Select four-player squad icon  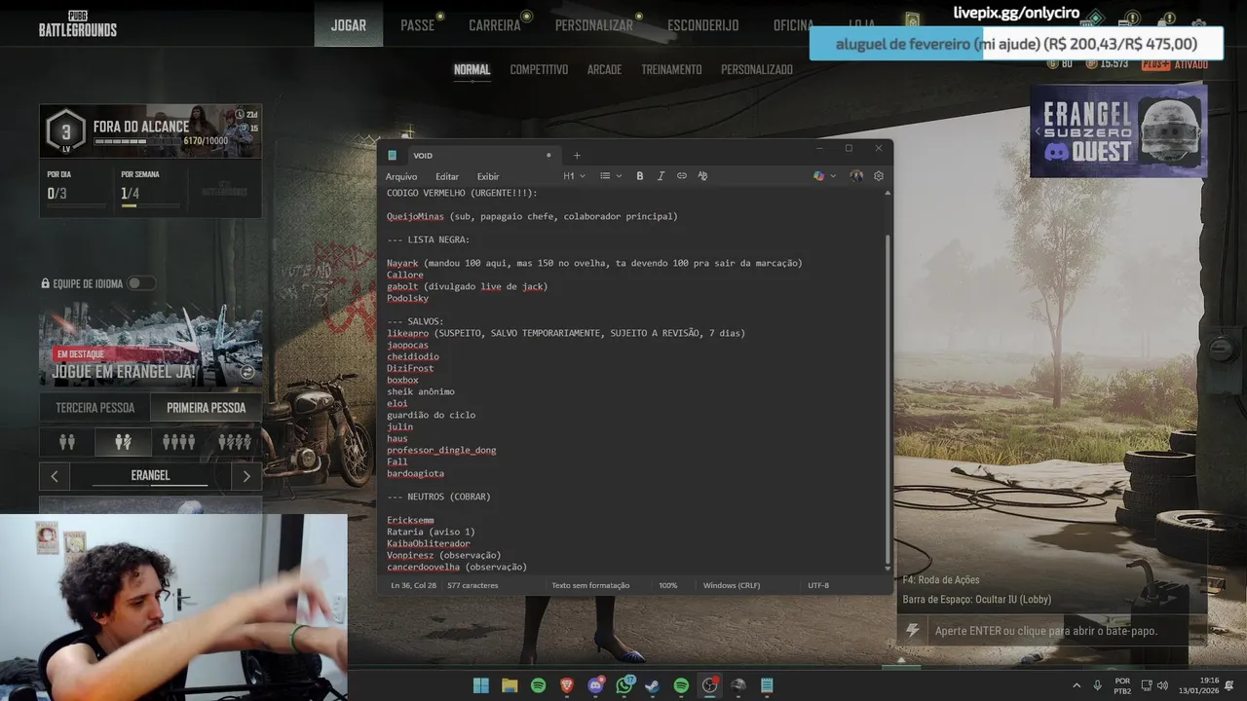178,442
